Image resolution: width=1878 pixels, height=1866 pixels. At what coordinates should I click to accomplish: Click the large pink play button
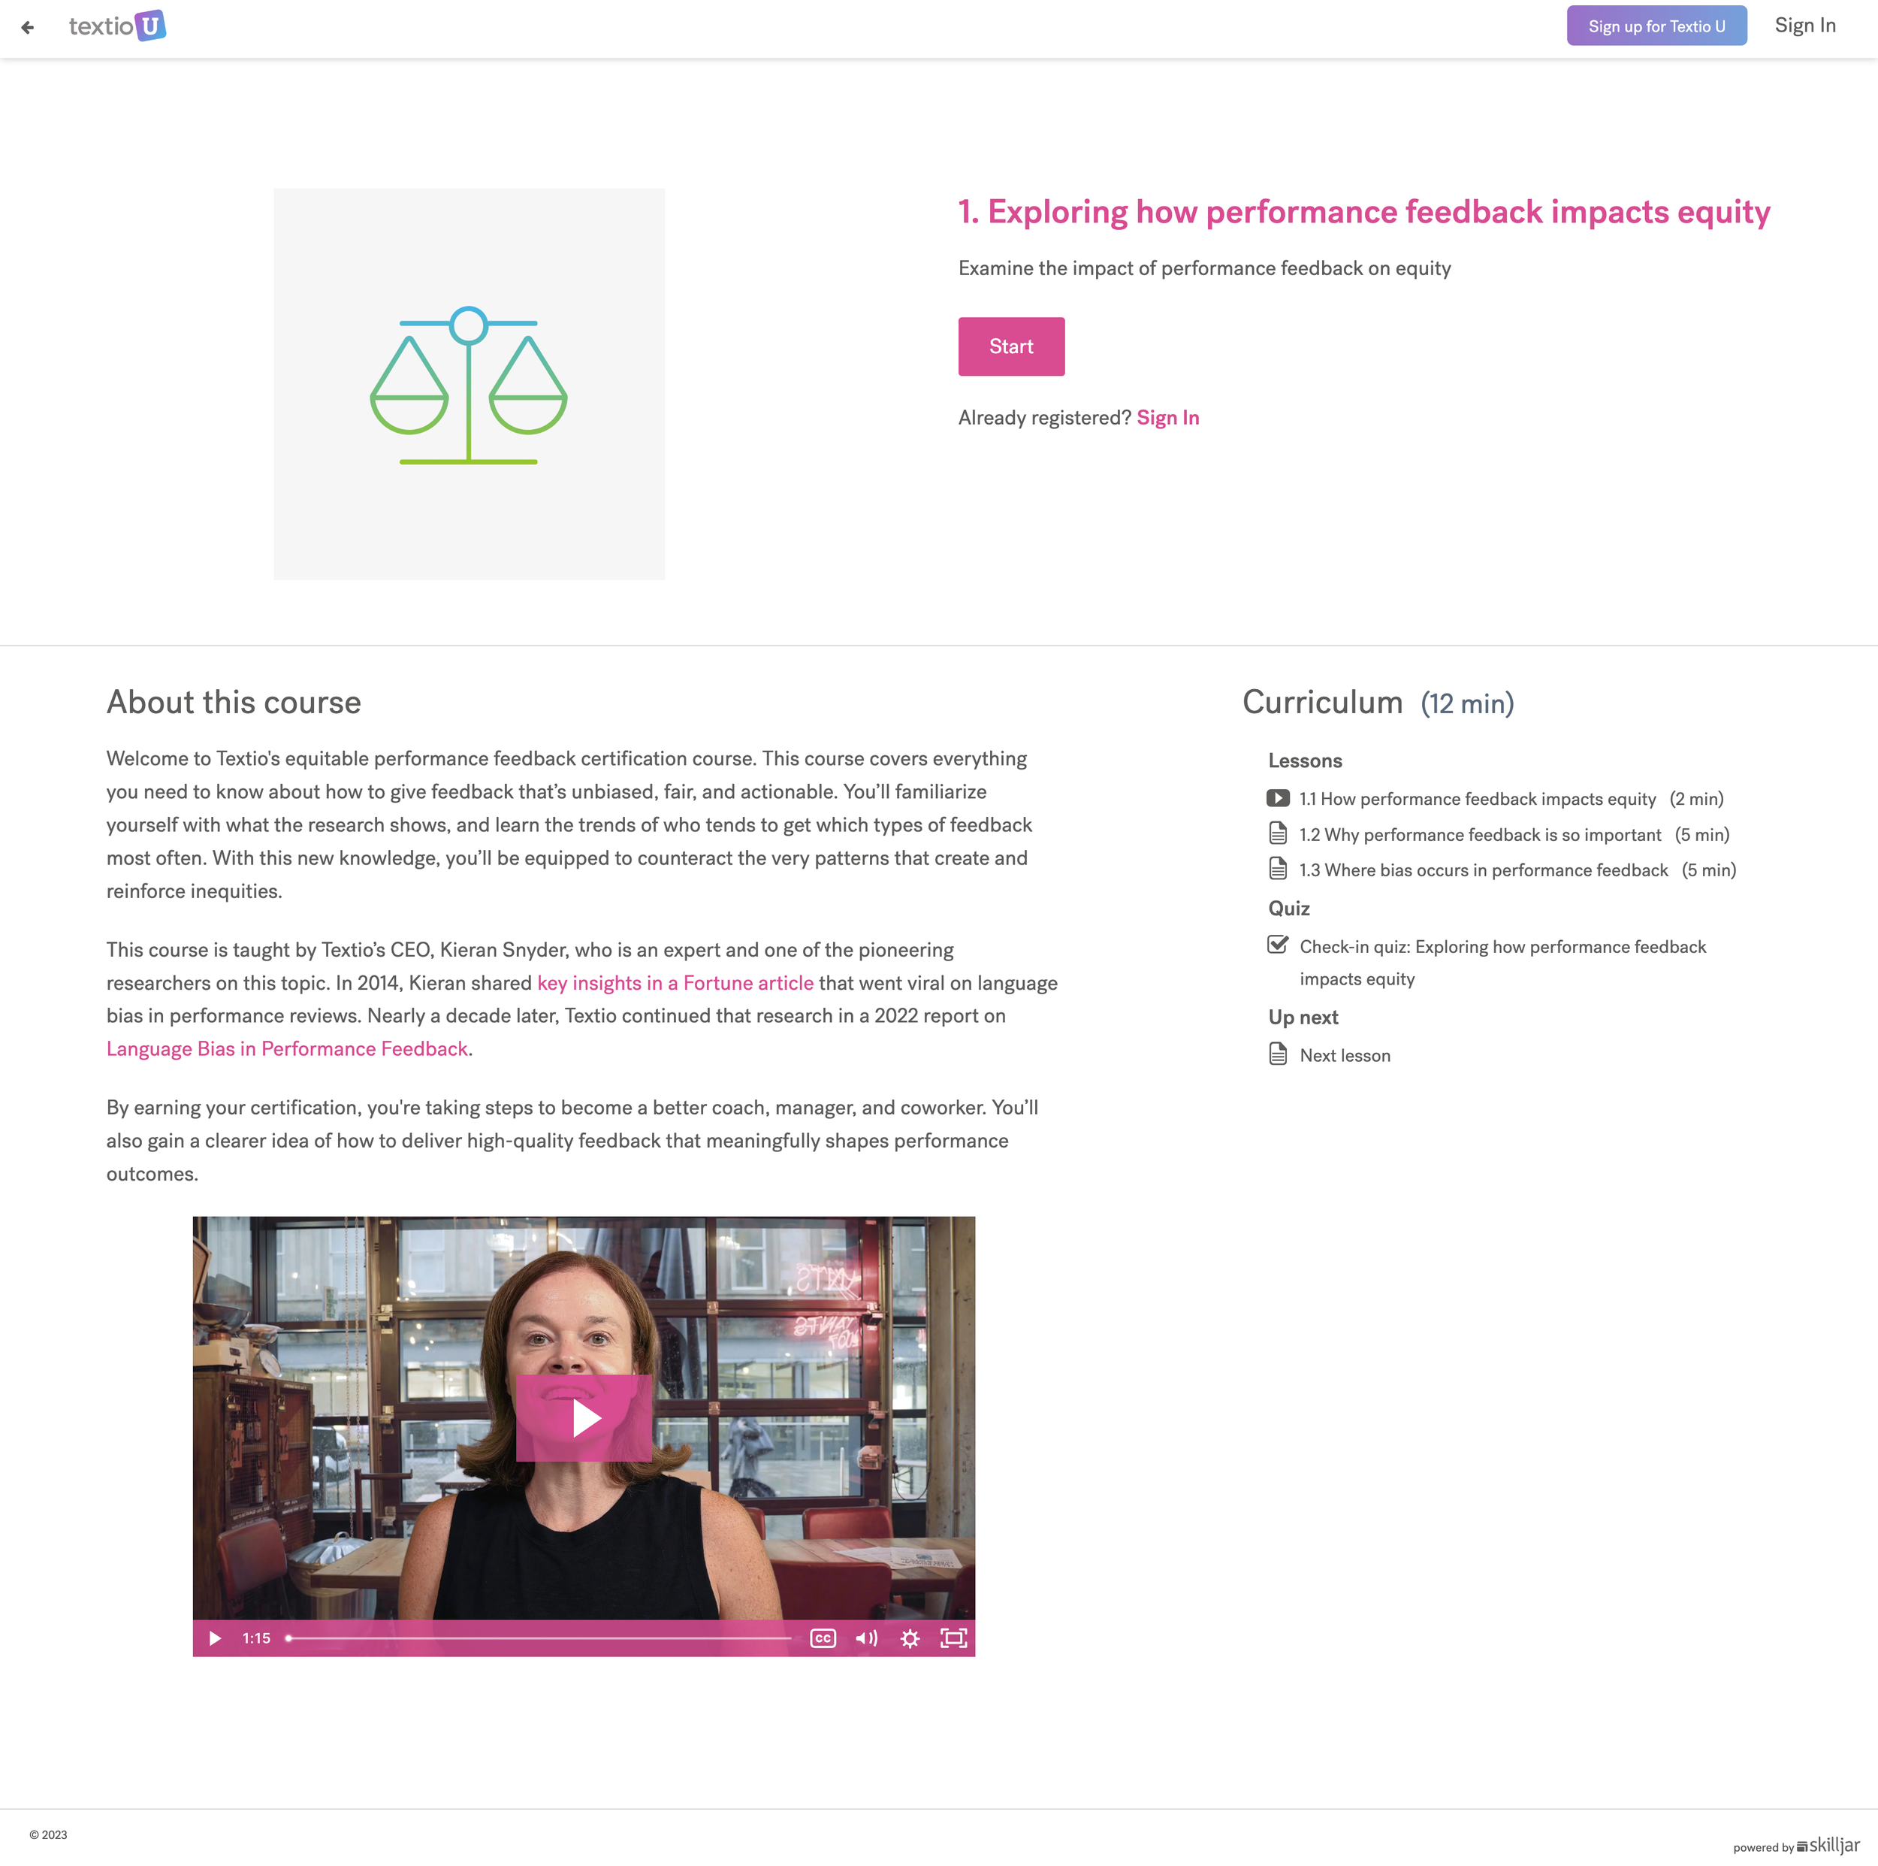584,1418
